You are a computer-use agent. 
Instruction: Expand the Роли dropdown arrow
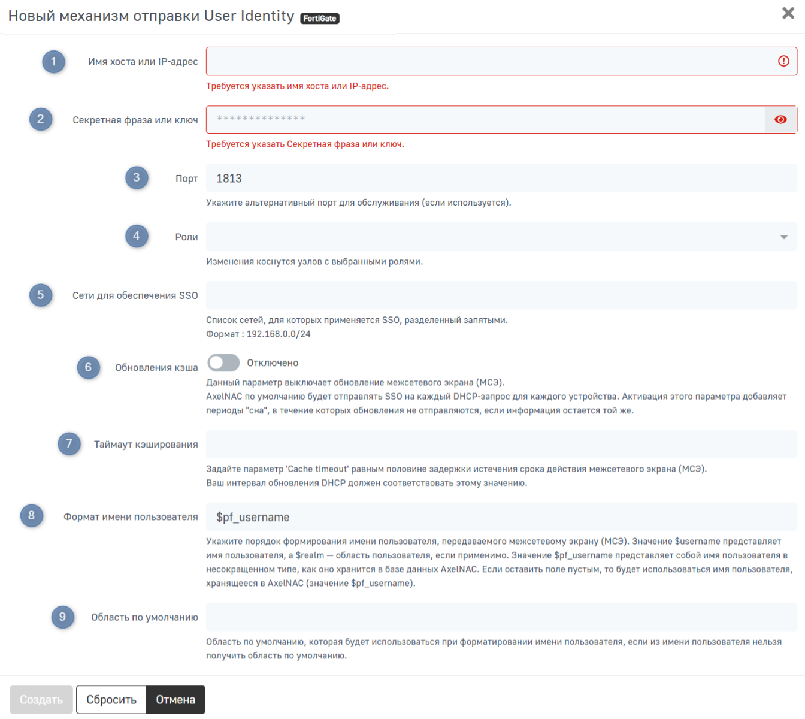(783, 237)
